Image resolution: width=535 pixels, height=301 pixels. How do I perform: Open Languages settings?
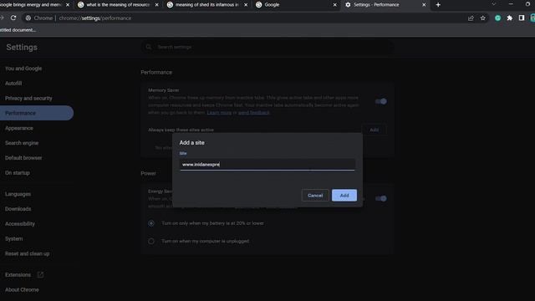pyautogui.click(x=18, y=194)
